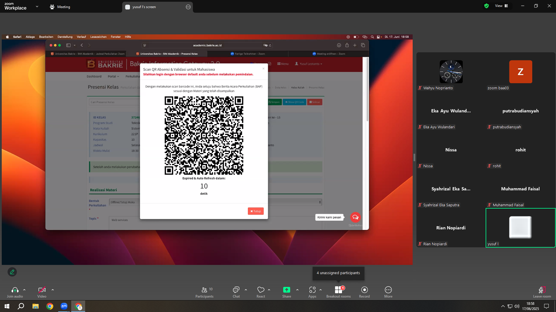
Task: Expand the share options arrow
Action: 297,290
